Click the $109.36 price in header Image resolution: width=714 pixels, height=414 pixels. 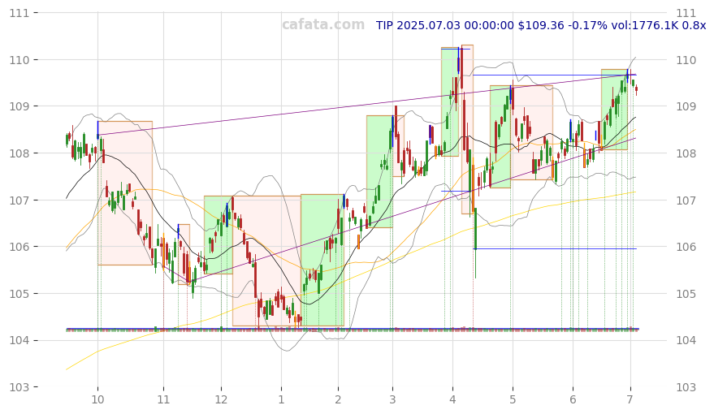[x=541, y=25]
